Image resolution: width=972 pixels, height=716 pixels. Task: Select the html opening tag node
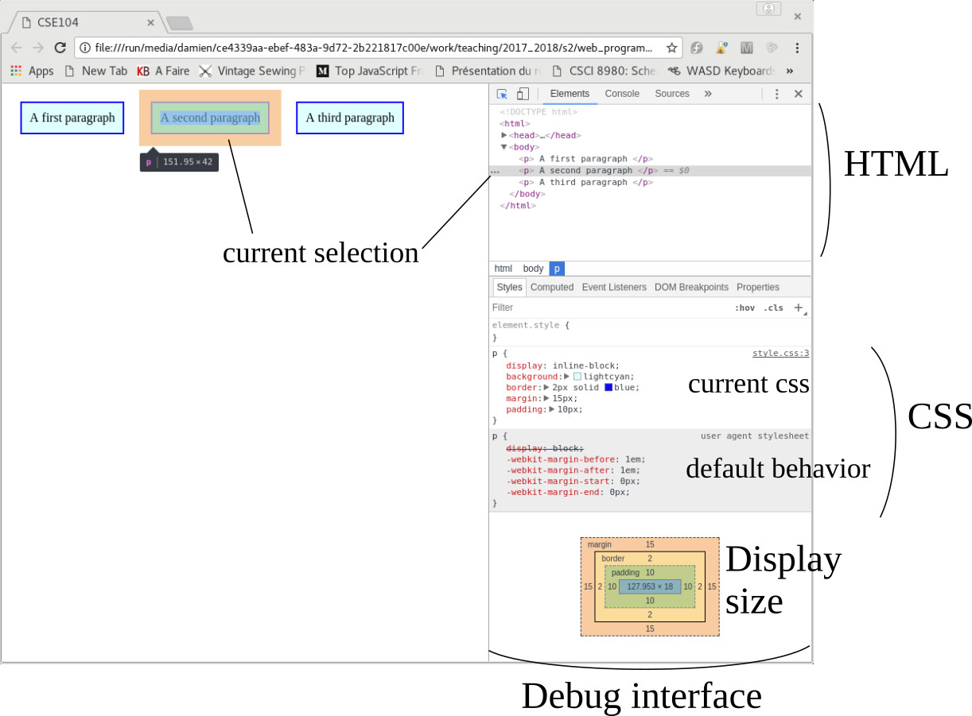tap(515, 124)
